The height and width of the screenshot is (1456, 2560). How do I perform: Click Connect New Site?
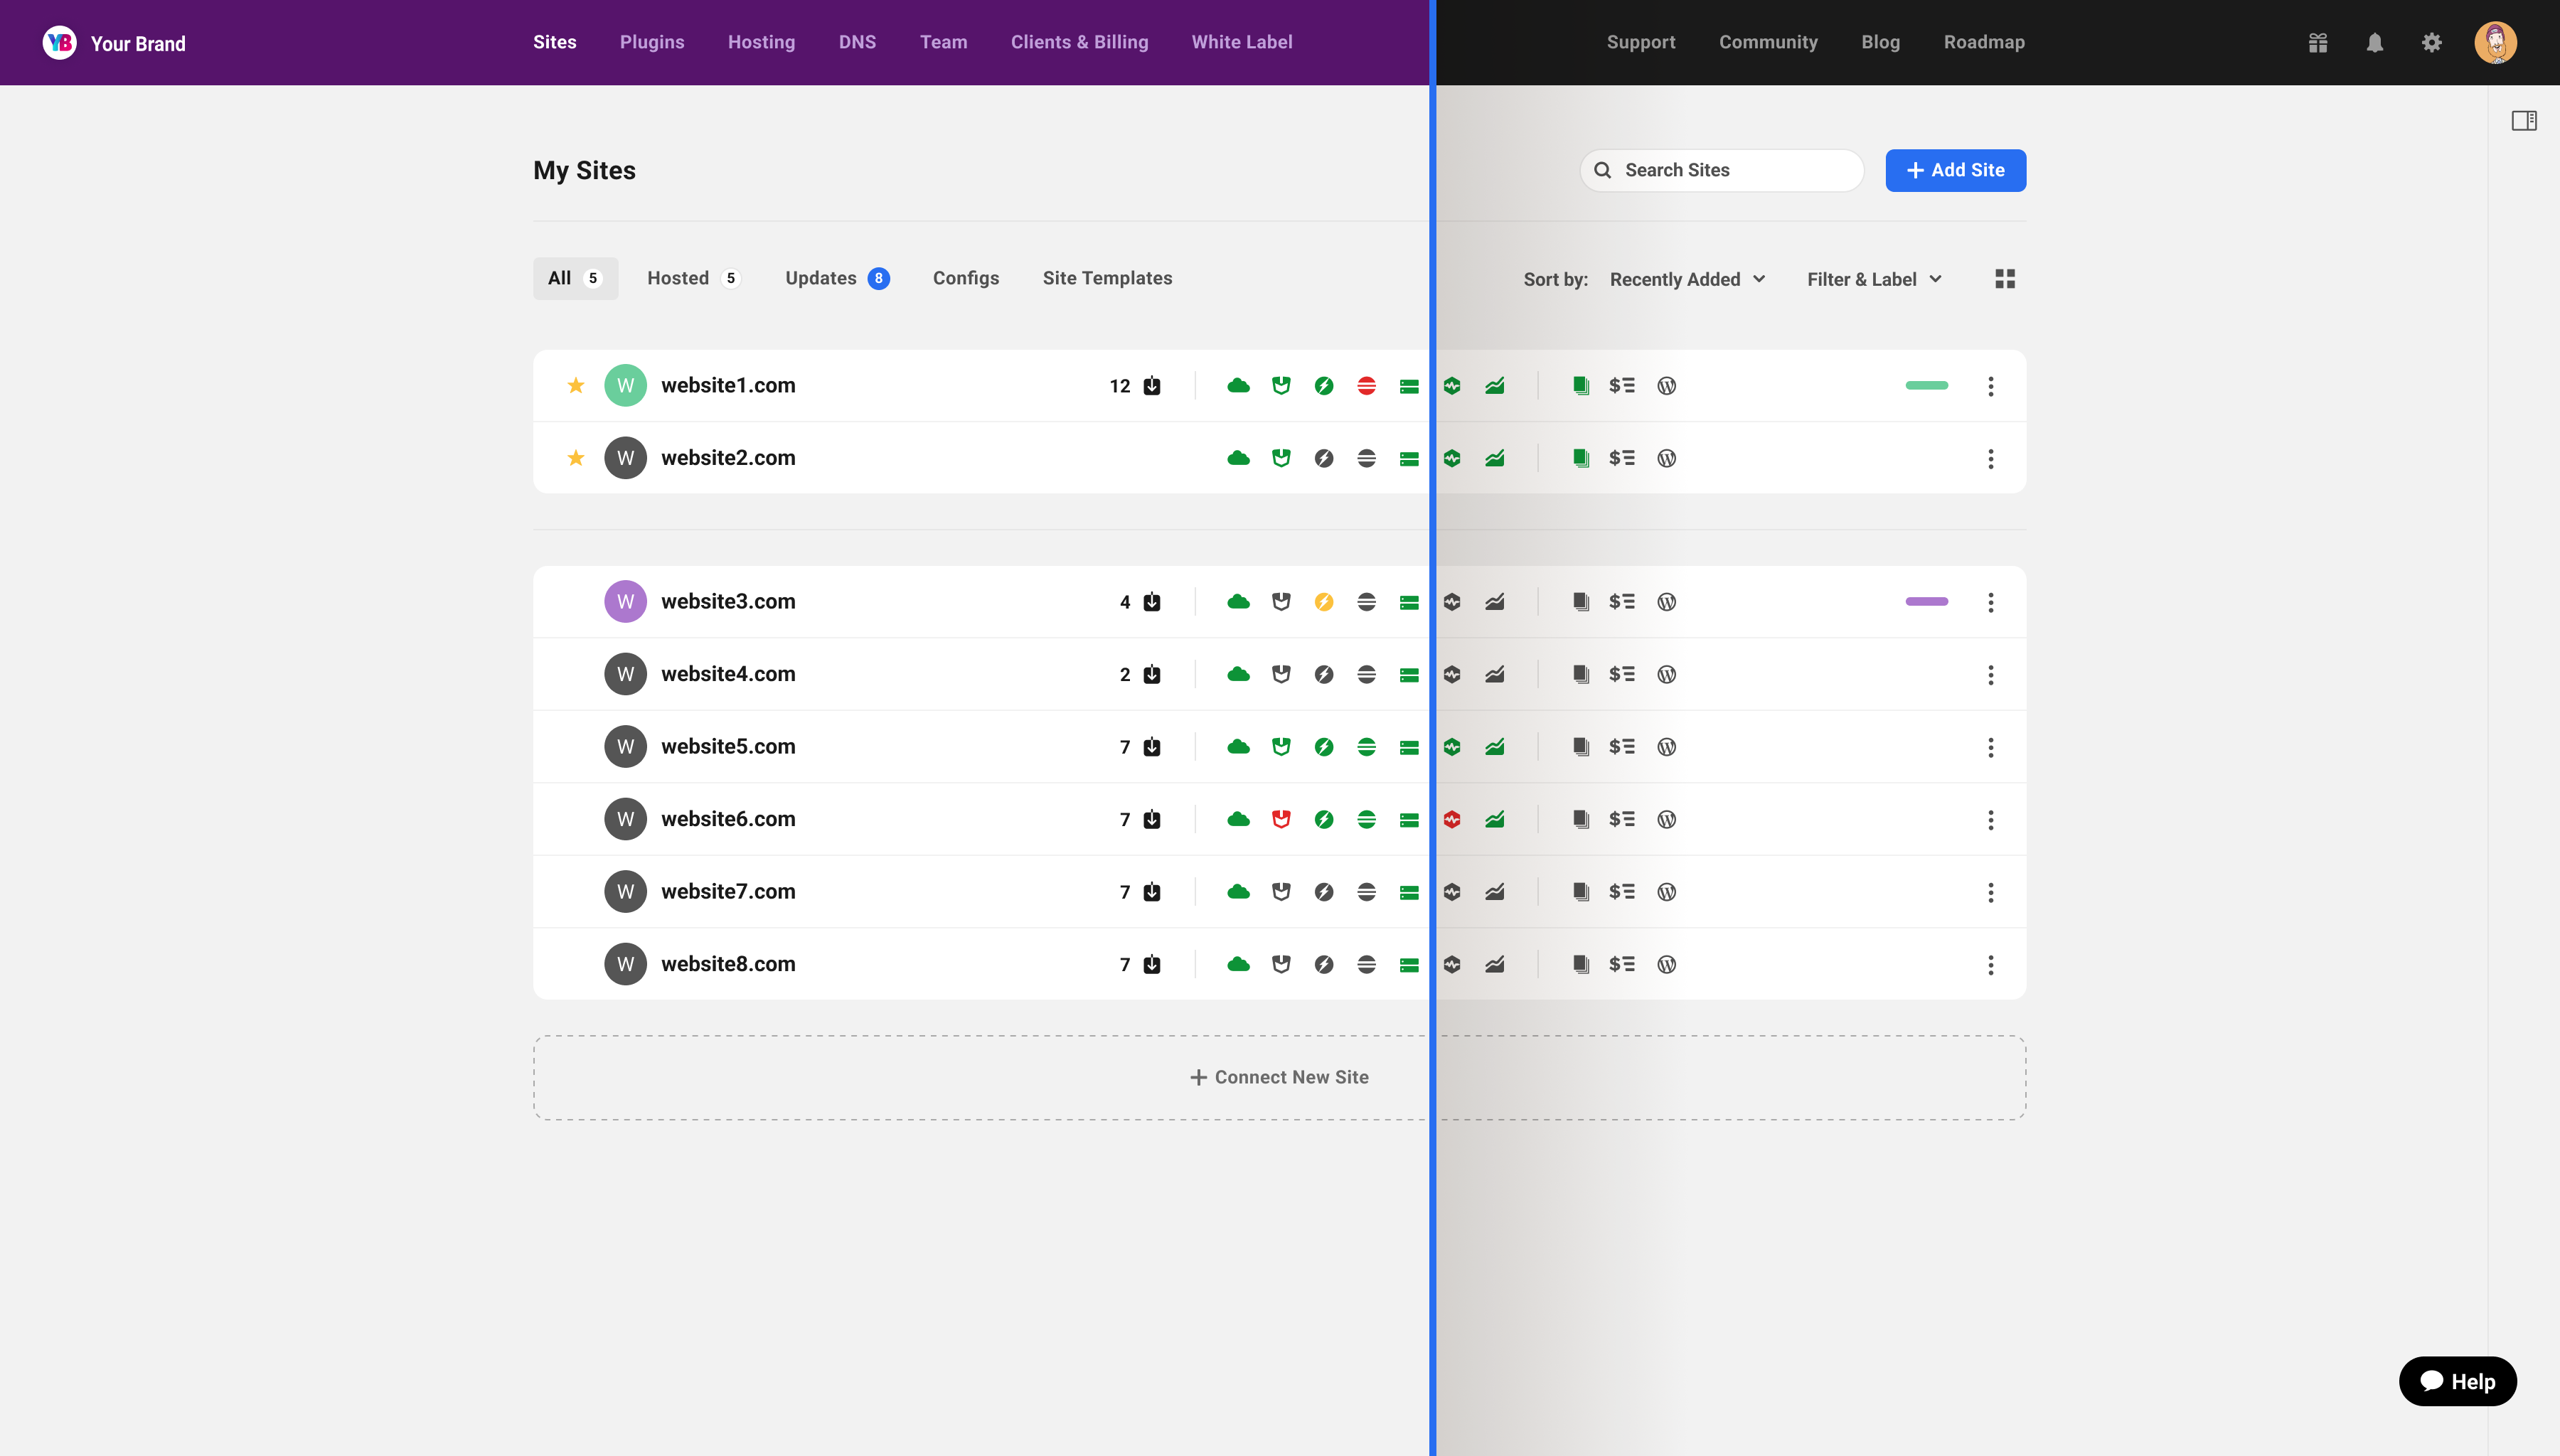click(1279, 1077)
